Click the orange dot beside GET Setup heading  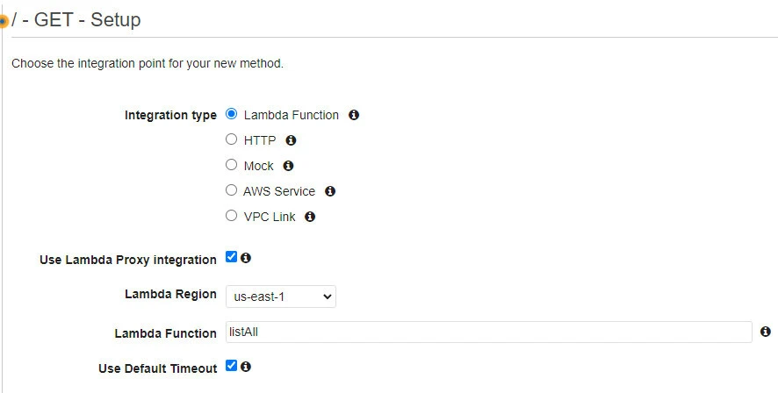pos(4,21)
